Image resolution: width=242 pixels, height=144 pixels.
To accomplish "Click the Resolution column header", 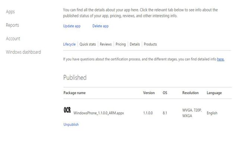I will 191,93.
